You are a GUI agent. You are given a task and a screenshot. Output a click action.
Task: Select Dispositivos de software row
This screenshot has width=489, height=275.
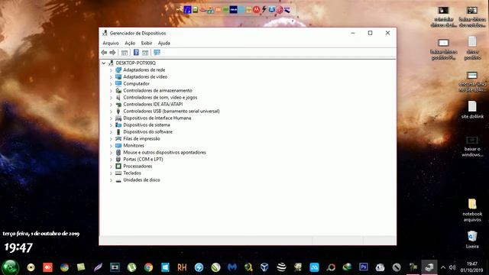point(147,132)
